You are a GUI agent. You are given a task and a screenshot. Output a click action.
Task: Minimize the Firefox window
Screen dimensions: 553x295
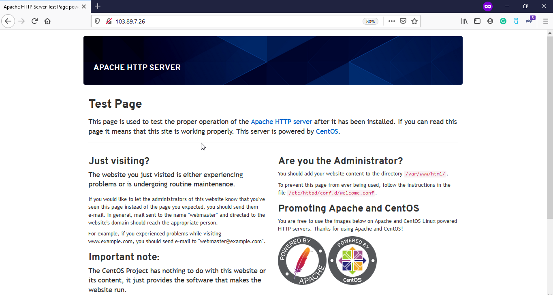click(x=507, y=6)
